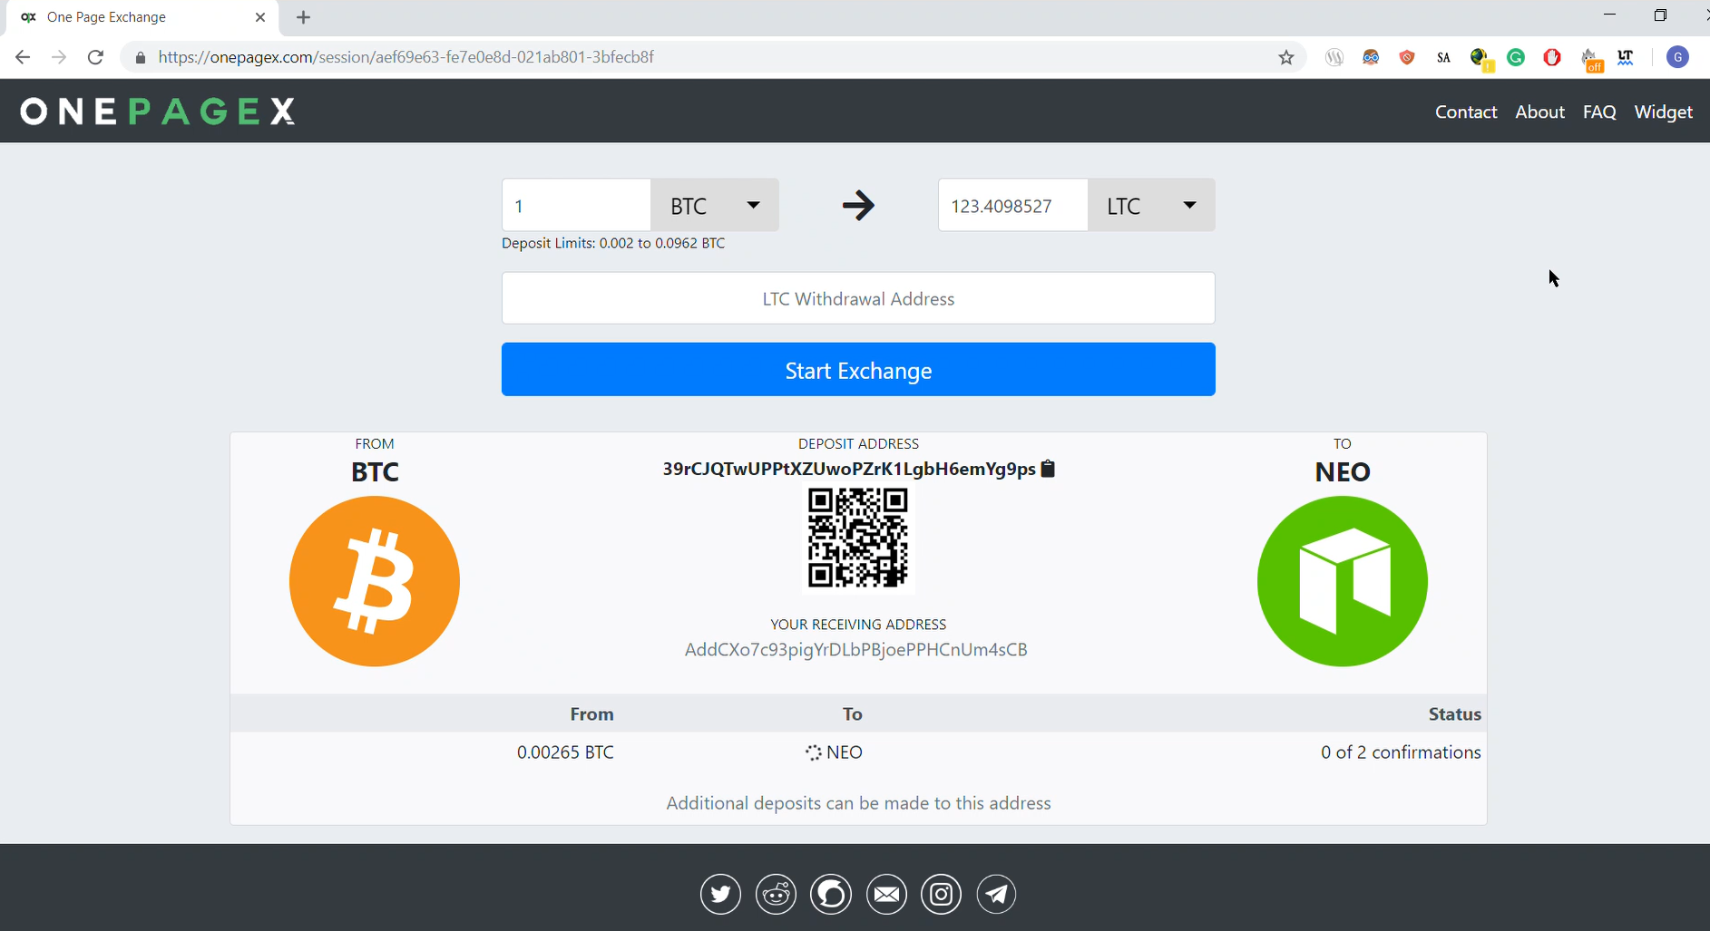Click the email envelope icon in the footer

[886, 895]
